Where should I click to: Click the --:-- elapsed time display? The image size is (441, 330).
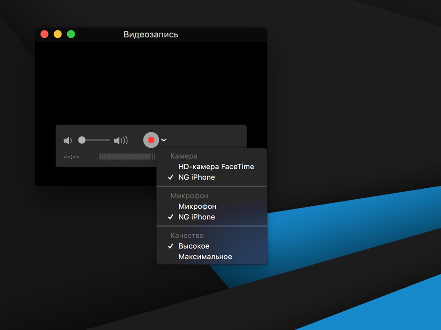click(72, 157)
